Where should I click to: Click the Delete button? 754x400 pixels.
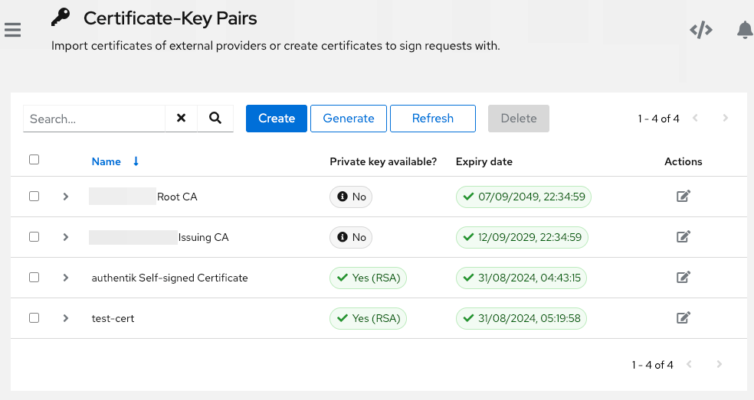[x=518, y=119]
